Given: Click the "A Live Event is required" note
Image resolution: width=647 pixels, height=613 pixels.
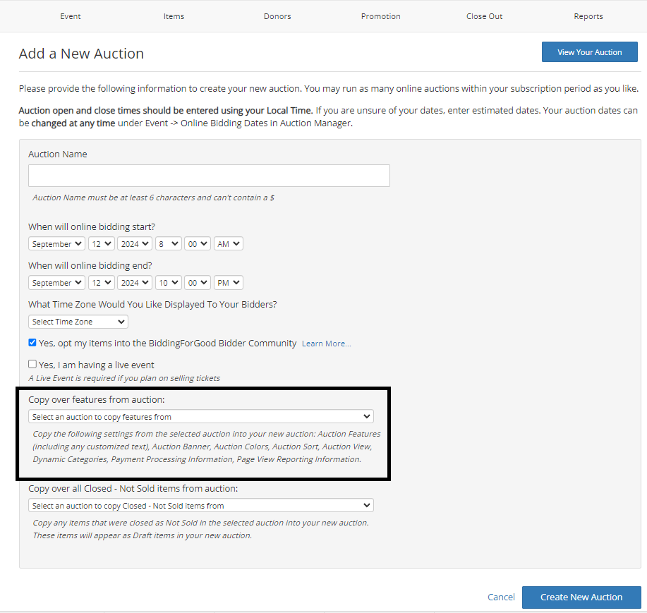Looking at the screenshot, I should (124, 378).
